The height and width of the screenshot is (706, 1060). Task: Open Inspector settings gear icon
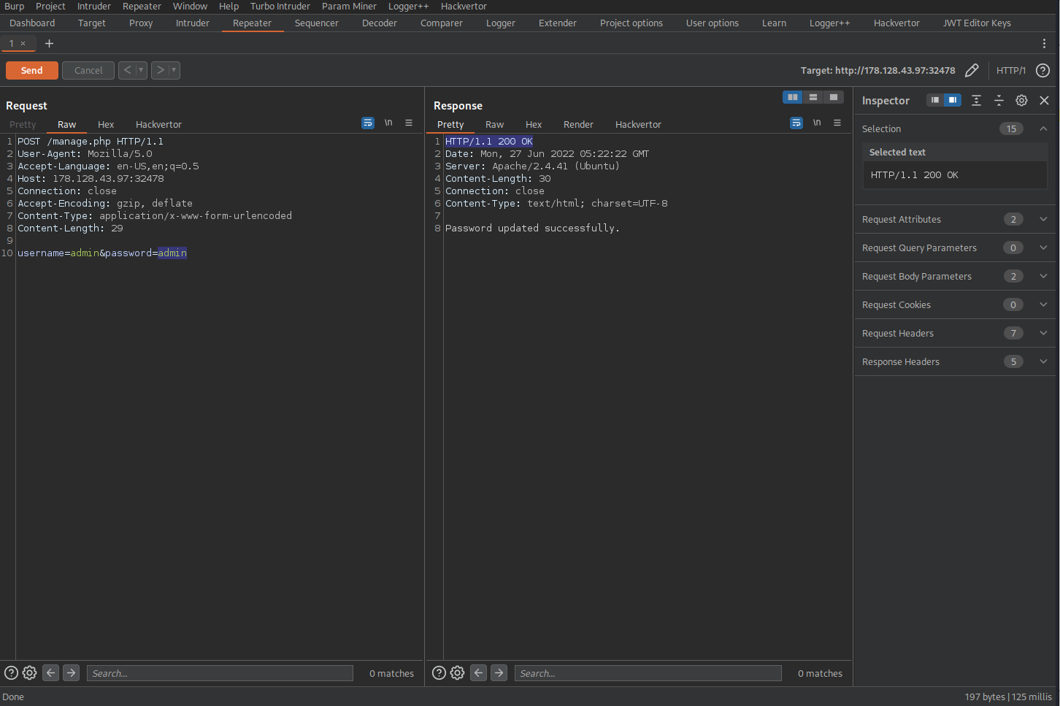tap(1022, 100)
